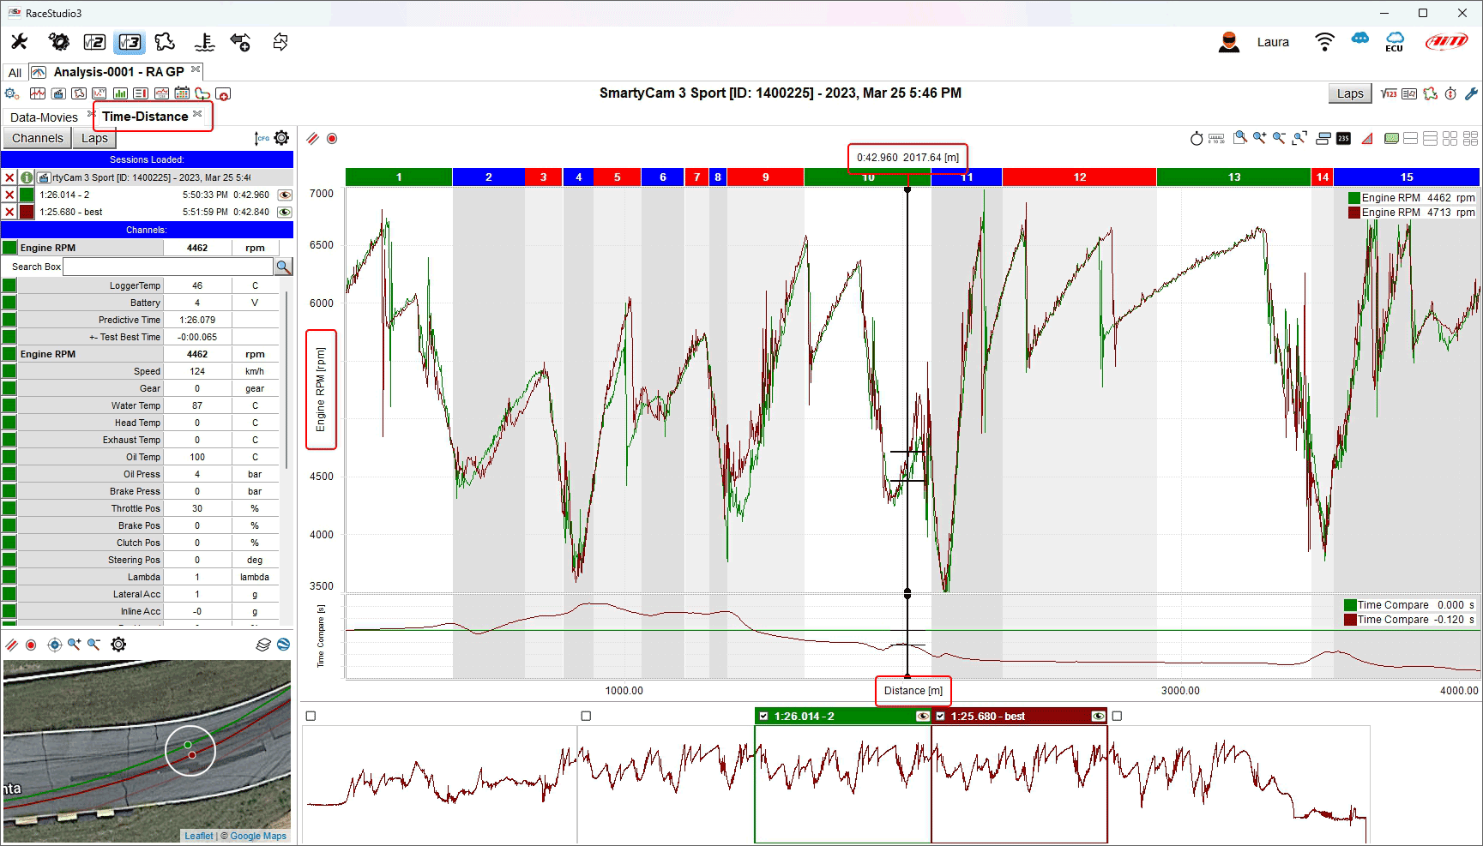1483x846 pixels.
Task: Click the red triangle graph icon
Action: pos(1367,138)
